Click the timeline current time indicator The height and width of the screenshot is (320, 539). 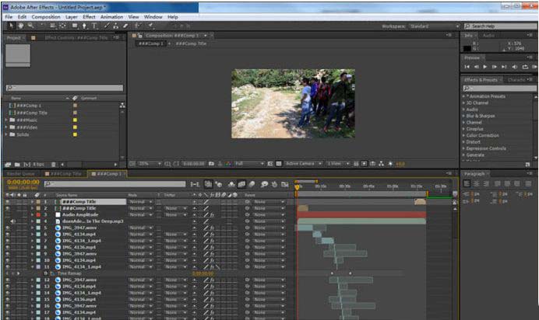tap(297, 186)
